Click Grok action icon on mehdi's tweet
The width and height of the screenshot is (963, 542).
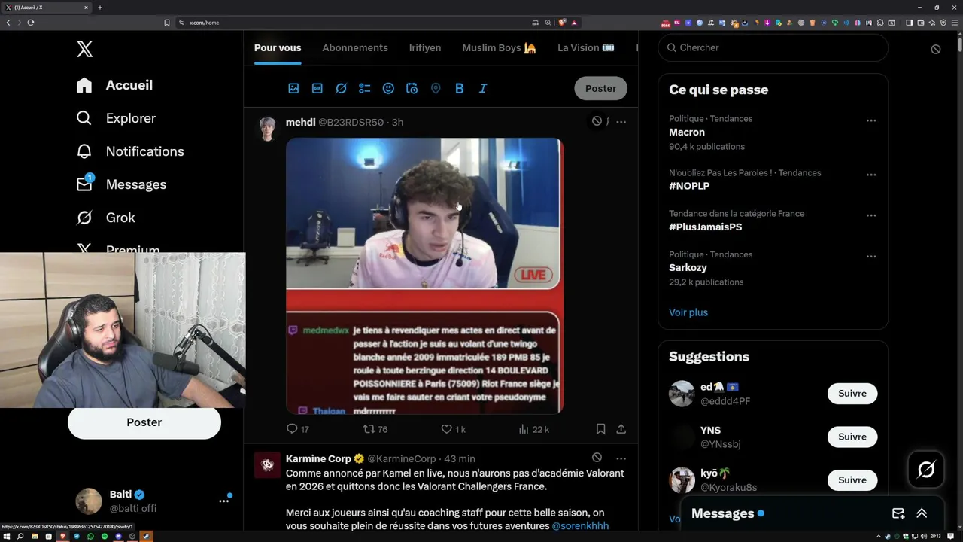point(597,121)
